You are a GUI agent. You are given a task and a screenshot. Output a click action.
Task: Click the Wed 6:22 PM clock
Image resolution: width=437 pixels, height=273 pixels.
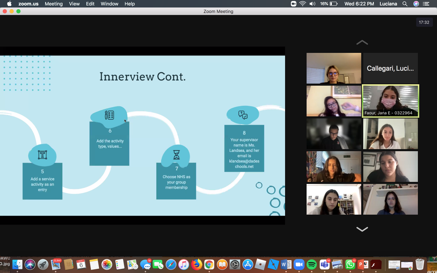359,4
